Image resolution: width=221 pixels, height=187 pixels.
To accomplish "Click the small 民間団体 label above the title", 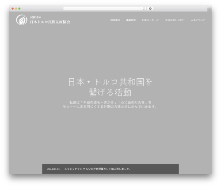I will [x=36, y=17].
